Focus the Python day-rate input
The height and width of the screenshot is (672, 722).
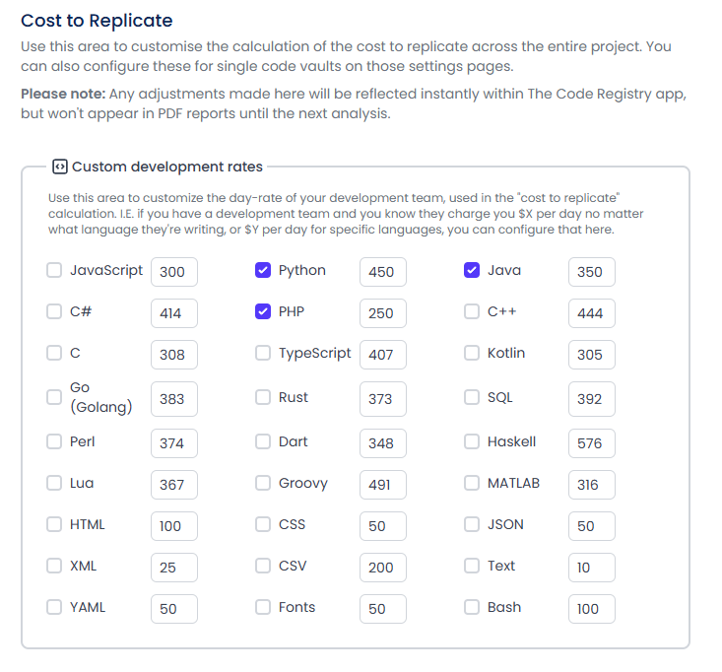coord(382,272)
